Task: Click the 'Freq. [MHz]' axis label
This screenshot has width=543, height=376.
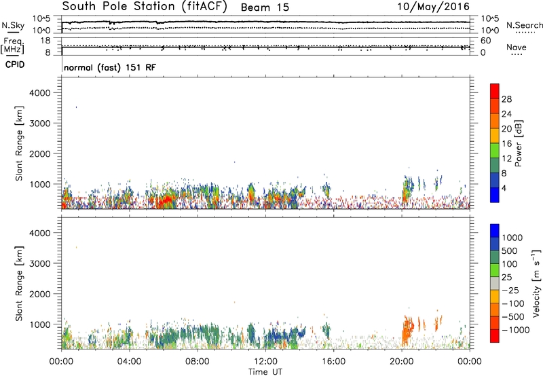Action: [13, 45]
